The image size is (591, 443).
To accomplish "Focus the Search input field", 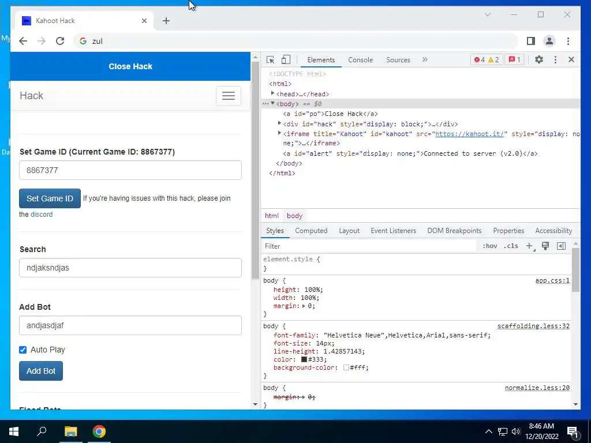I will [130, 268].
